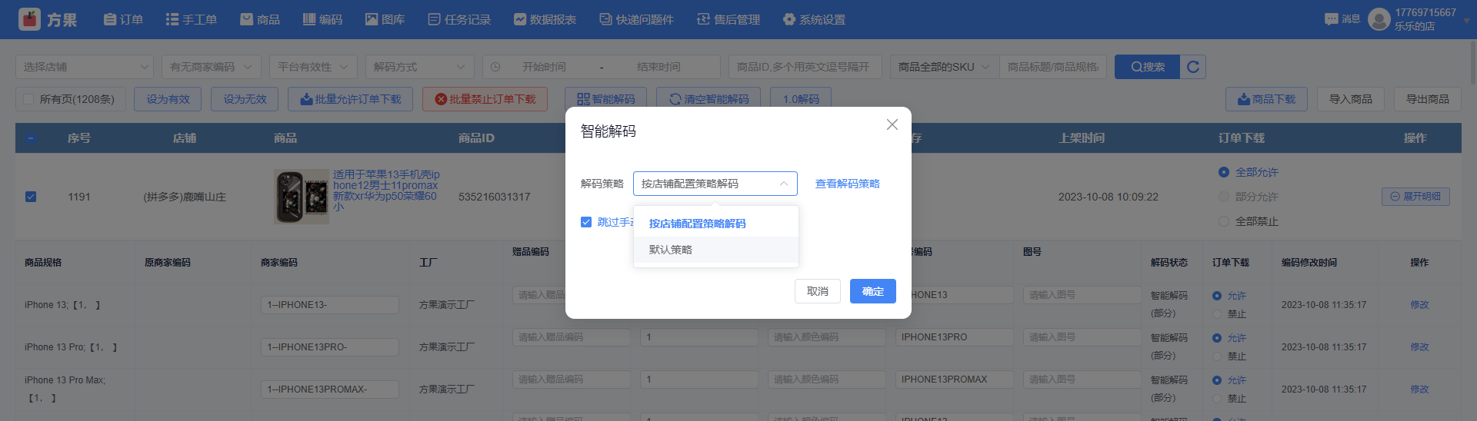Open the 商品全部的SKU dropdown
Screen dimensions: 1477x421
point(945,67)
